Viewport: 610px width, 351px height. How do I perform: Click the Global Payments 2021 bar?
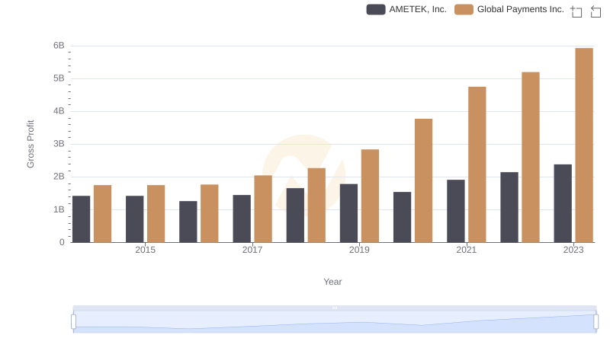coord(477,164)
